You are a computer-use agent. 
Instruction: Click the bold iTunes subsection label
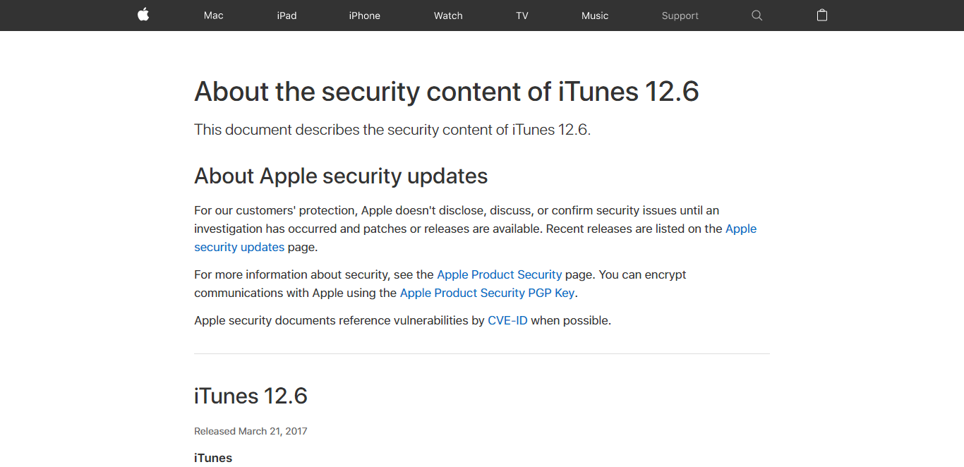[x=213, y=458]
